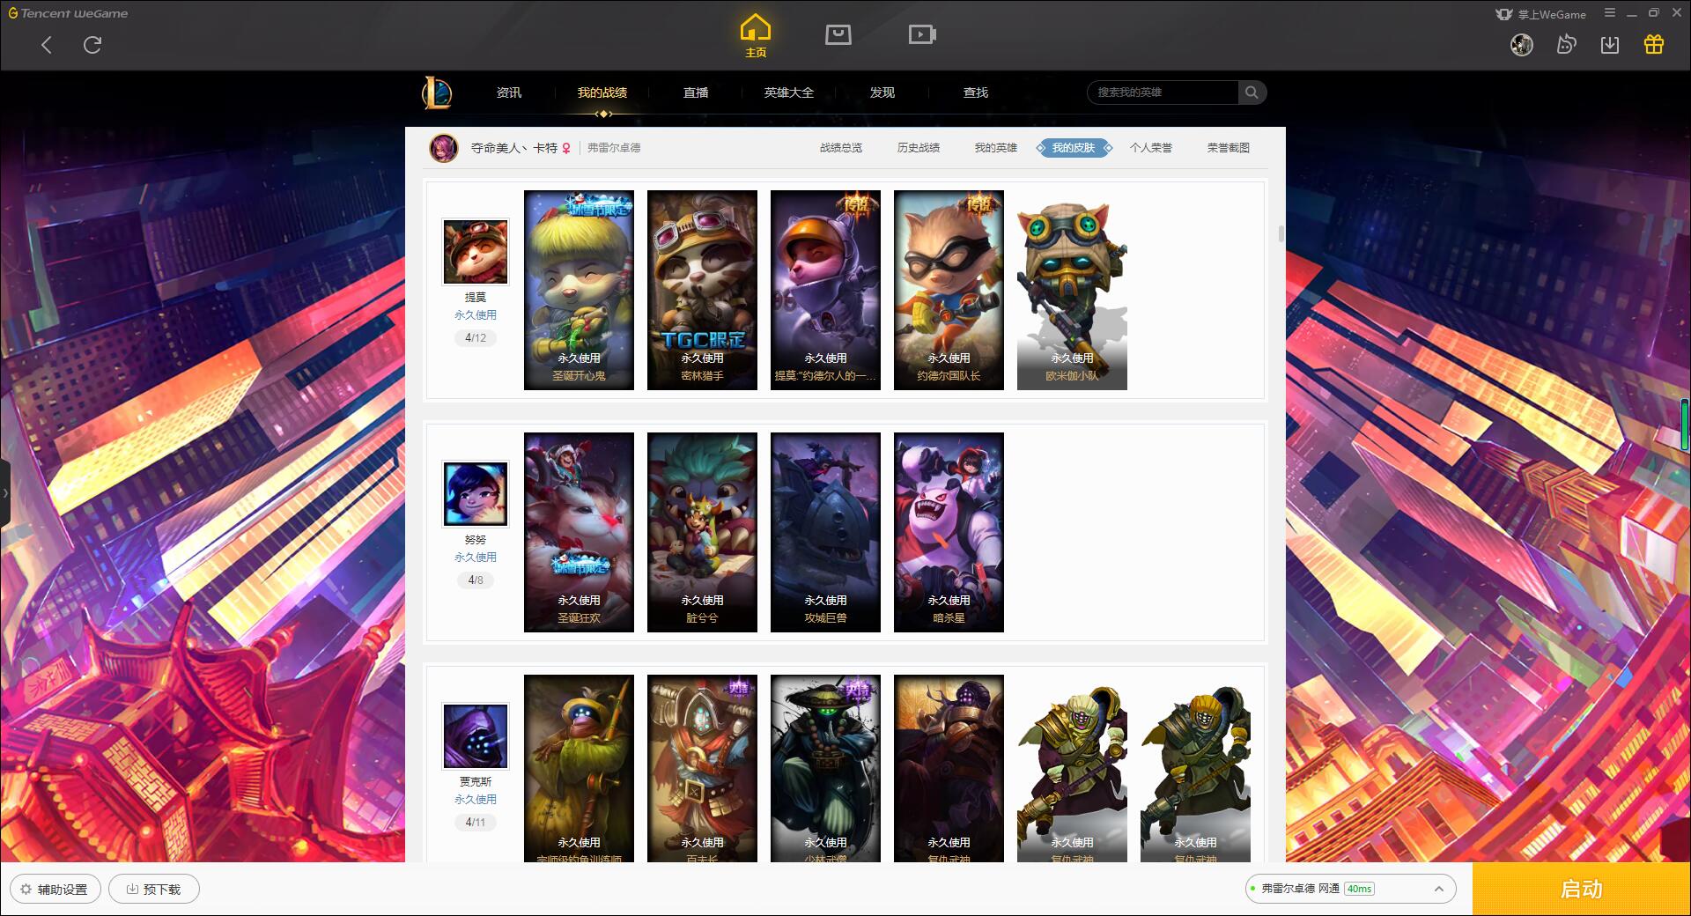This screenshot has width=1691, height=916.
Task: Click the 启动 launch button
Action: click(1582, 889)
